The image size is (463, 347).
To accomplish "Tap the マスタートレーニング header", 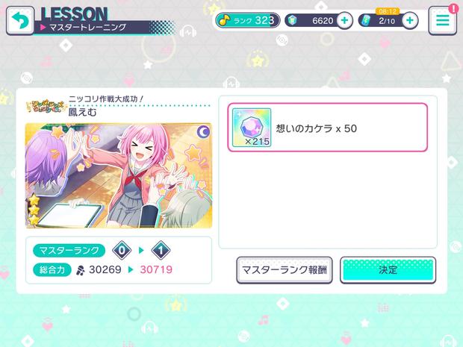I will 87,28.
